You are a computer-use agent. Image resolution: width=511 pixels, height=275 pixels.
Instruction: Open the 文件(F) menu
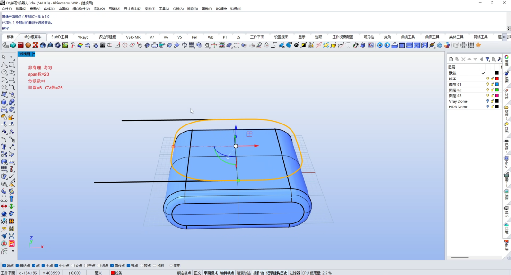click(7, 9)
